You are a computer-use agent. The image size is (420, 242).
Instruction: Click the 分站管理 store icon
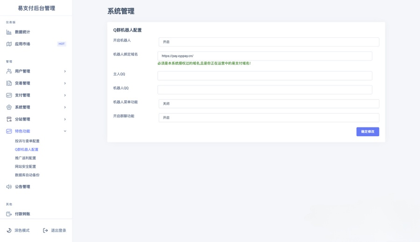pyautogui.click(x=9, y=119)
